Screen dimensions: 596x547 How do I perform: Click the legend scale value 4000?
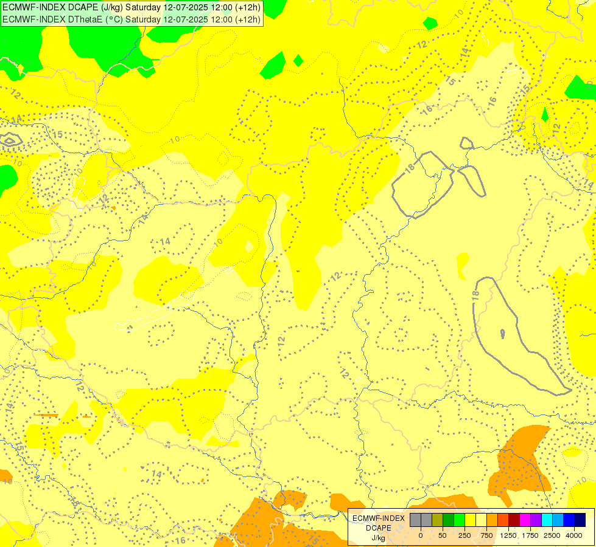point(574,535)
